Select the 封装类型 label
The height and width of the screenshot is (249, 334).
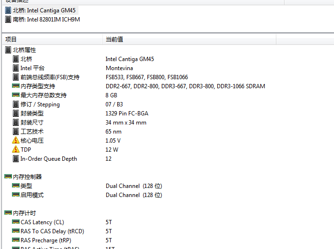pyautogui.click(x=32, y=114)
